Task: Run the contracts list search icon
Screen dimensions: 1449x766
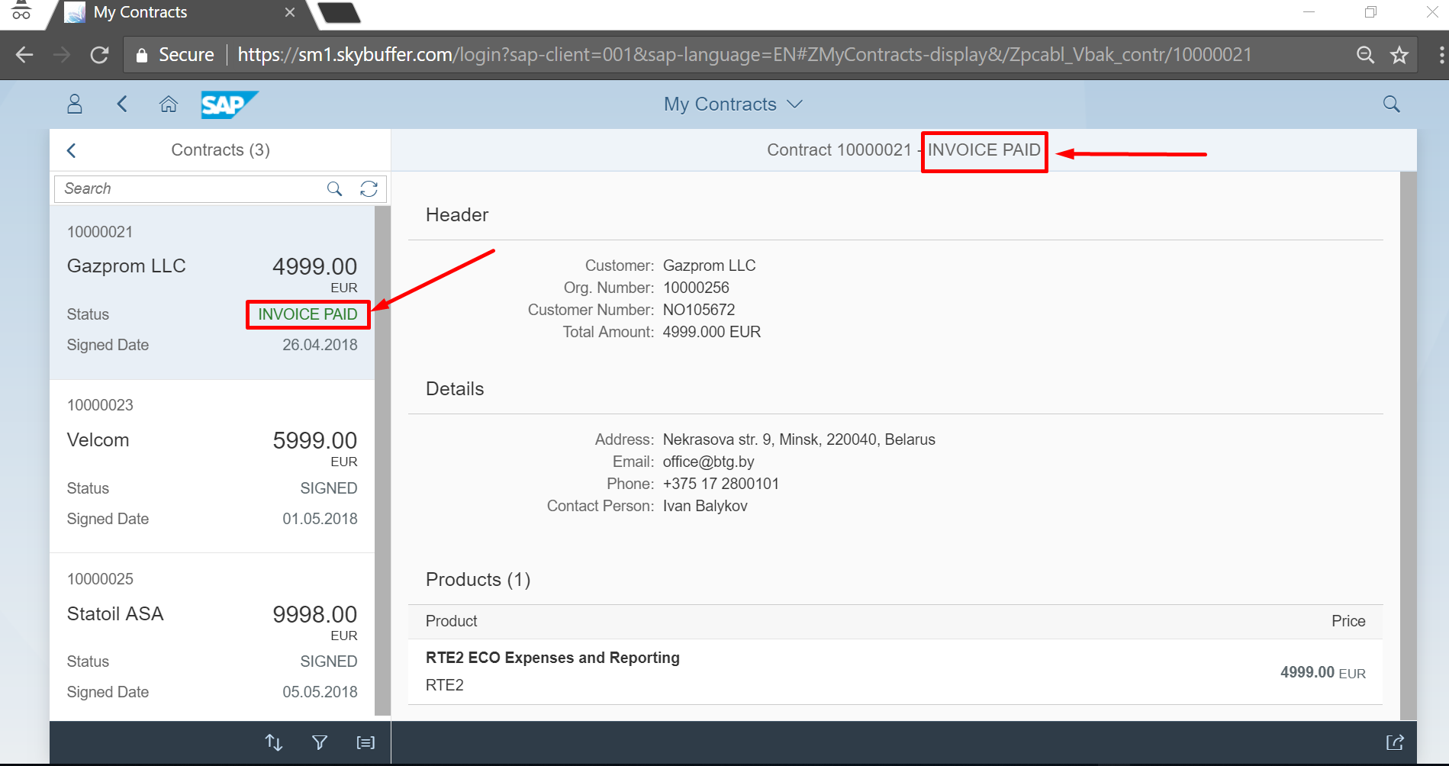Action: click(334, 188)
